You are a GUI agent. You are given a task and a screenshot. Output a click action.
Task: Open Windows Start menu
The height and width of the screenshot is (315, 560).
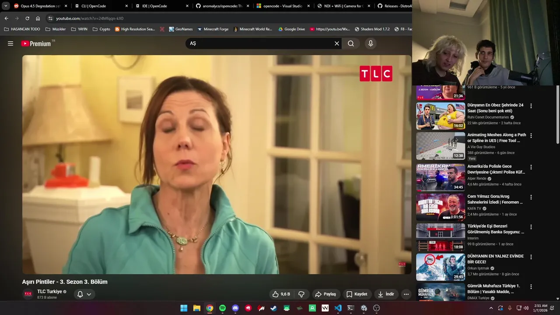[x=184, y=308]
